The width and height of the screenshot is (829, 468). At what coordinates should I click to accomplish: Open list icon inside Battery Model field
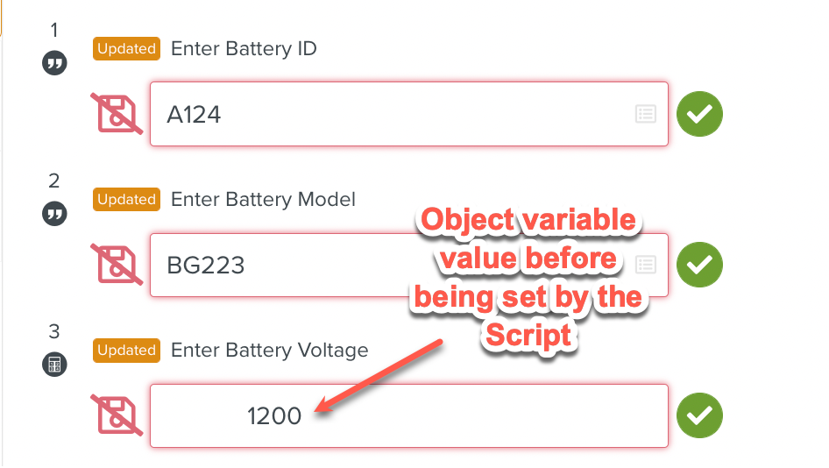point(645,265)
